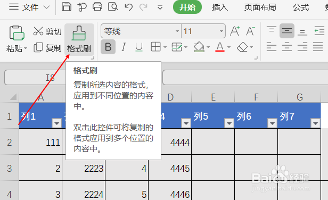Align text right
Viewport: 328px width, 200px height.
point(302,47)
